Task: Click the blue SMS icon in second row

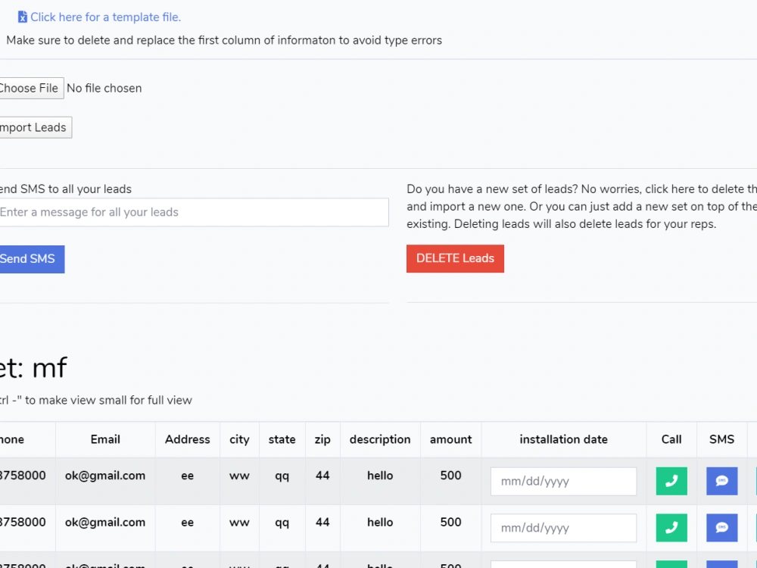Action: pyautogui.click(x=721, y=528)
